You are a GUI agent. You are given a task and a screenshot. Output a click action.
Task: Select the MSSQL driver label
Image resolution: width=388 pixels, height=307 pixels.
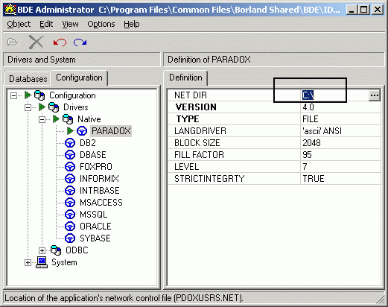(94, 215)
